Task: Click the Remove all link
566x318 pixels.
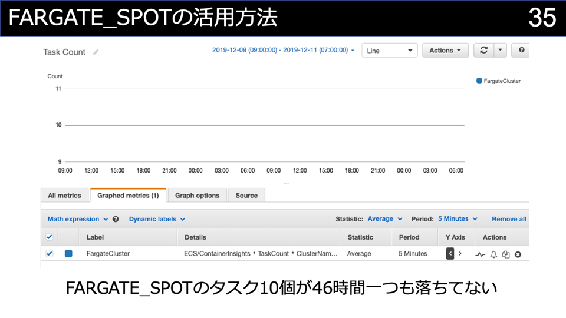Action: point(509,219)
